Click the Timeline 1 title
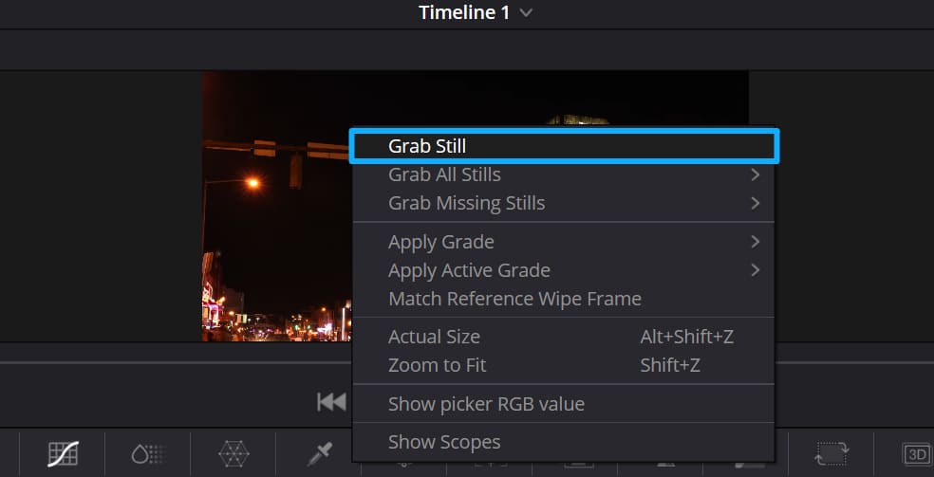Image resolution: width=934 pixels, height=477 pixels. click(464, 12)
